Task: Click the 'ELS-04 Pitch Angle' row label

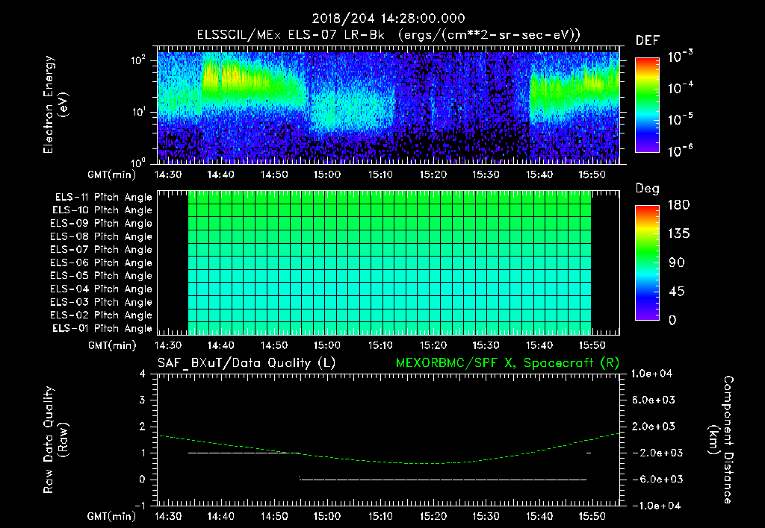Action: coord(102,289)
